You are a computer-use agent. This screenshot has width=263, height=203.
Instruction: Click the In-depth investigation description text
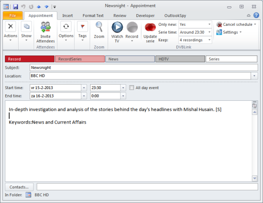click(x=115, y=110)
